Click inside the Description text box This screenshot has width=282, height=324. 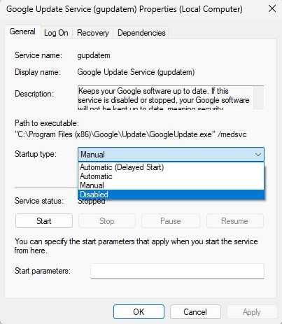tap(165, 98)
